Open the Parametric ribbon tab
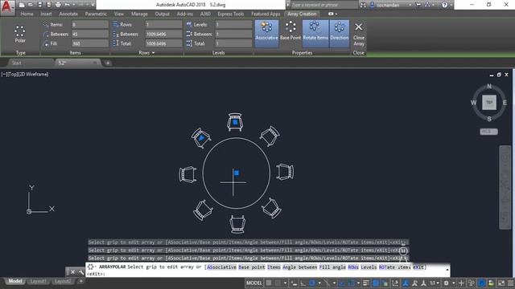The height and width of the screenshot is (289, 515). coord(96,14)
